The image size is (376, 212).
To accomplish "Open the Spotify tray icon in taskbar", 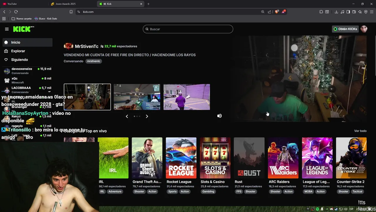I will [317, 209].
